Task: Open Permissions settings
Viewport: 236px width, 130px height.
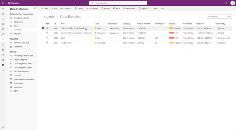Action: click(129, 9)
